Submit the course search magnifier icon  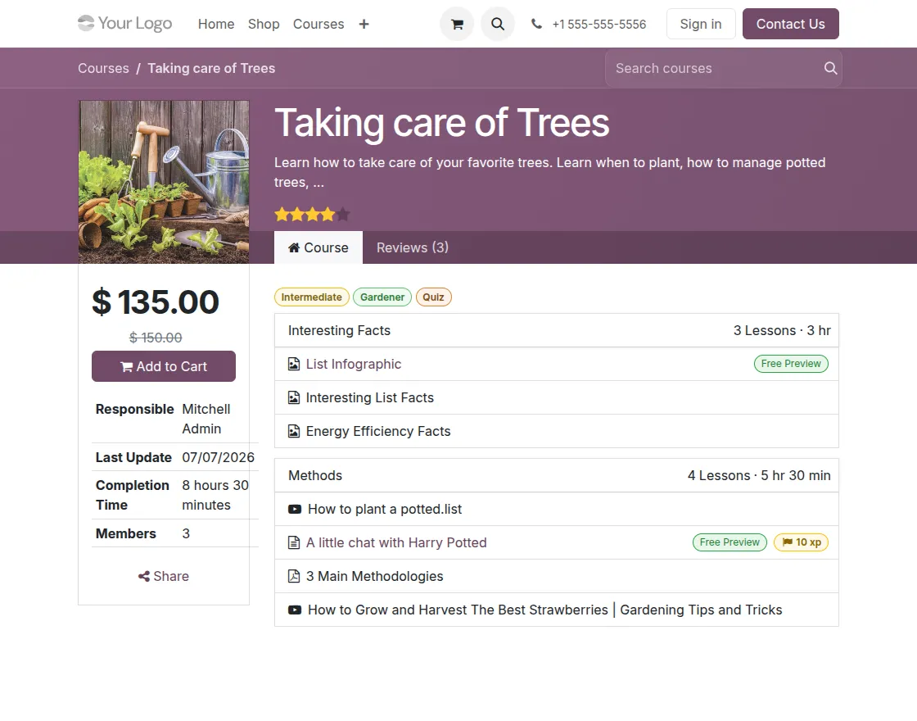(830, 69)
